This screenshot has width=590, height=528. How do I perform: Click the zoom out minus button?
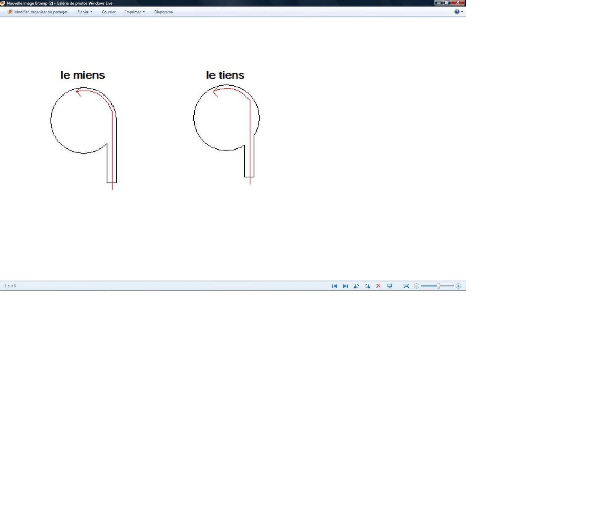[x=417, y=286]
